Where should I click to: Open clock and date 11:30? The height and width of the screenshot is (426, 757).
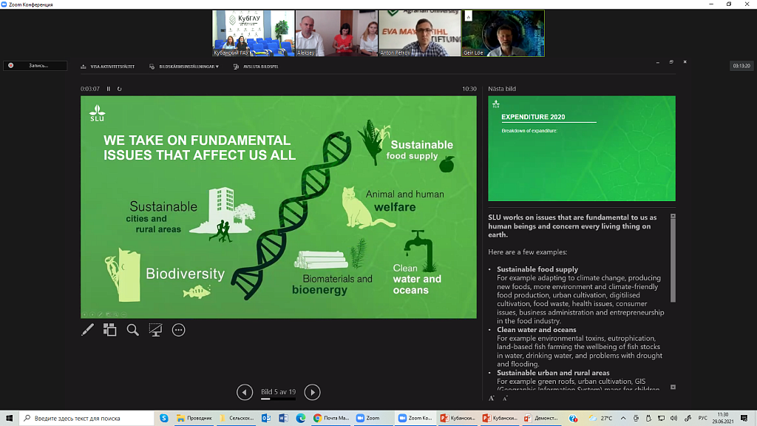723,419
